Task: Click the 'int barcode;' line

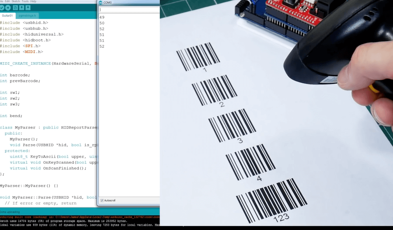Action: click(15, 75)
